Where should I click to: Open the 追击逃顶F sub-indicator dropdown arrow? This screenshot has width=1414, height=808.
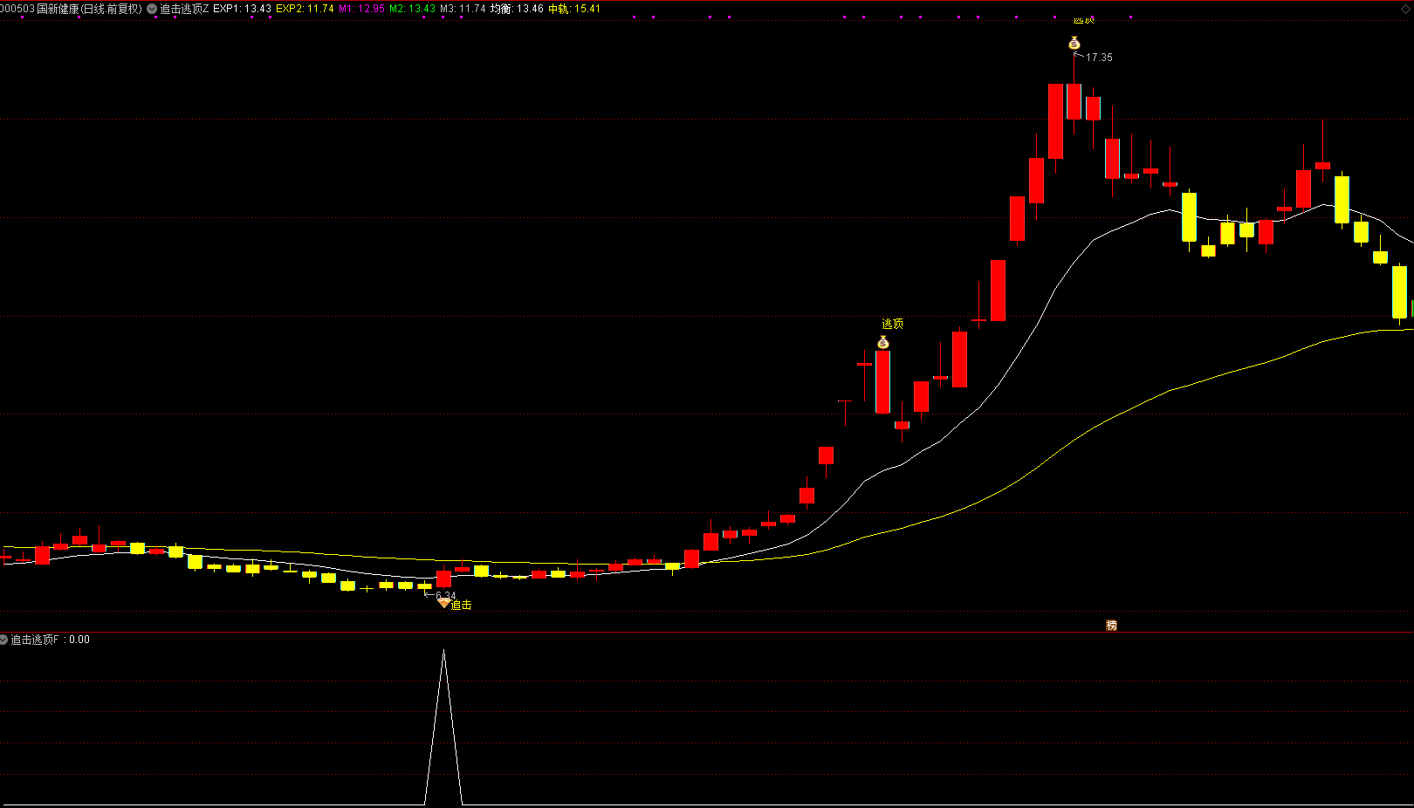click(x=3, y=640)
